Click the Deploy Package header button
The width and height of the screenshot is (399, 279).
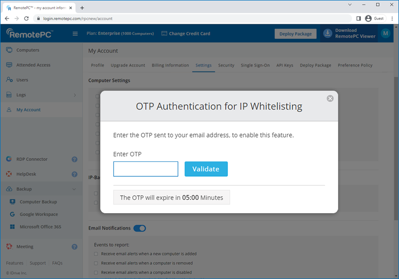295,34
